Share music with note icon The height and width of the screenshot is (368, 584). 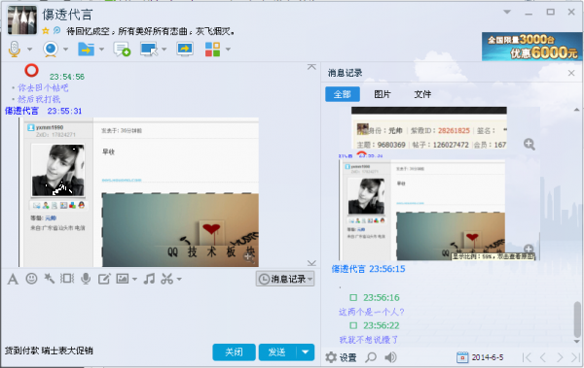(149, 279)
